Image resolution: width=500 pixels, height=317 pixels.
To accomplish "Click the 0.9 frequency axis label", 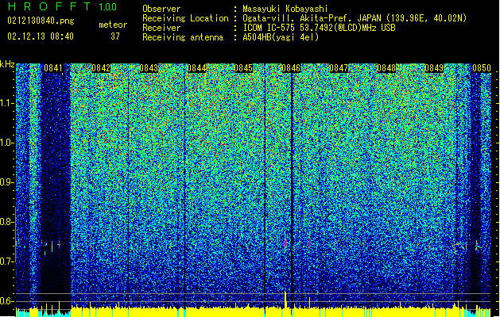I will tap(6, 182).
